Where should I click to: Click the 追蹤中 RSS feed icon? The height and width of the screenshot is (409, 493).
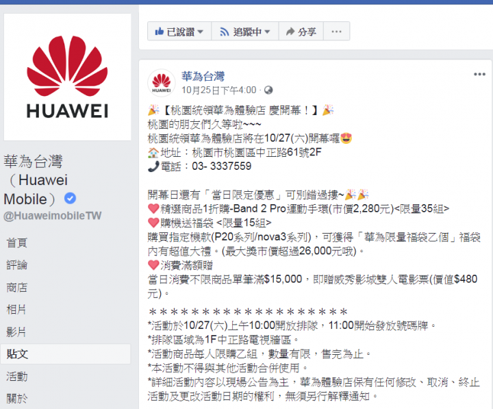click(x=224, y=32)
